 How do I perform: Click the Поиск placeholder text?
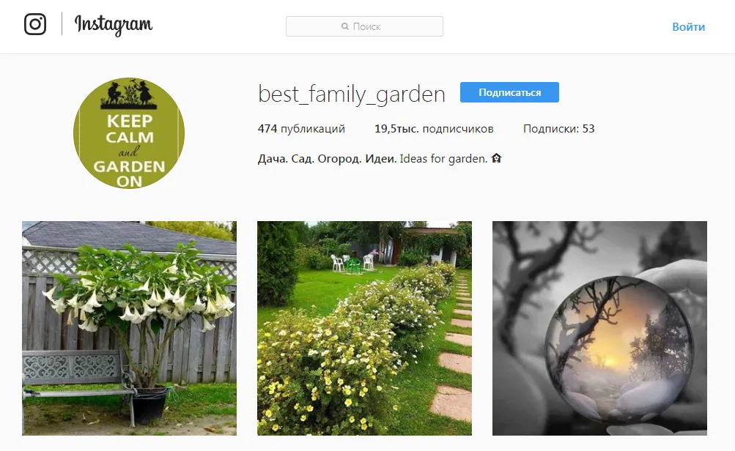(366, 26)
